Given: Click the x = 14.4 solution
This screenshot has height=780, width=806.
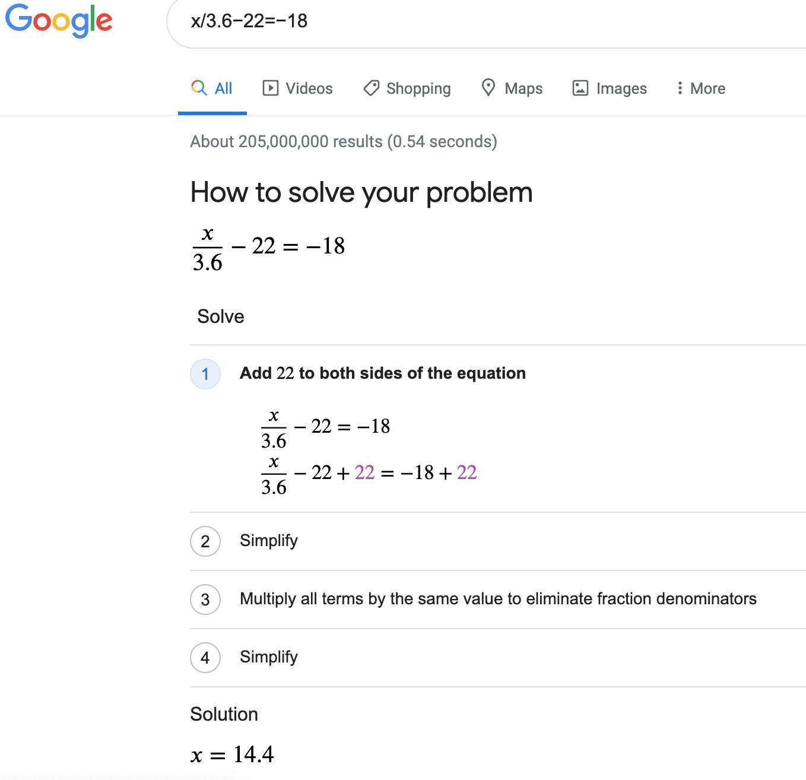Looking at the screenshot, I should 232,754.
